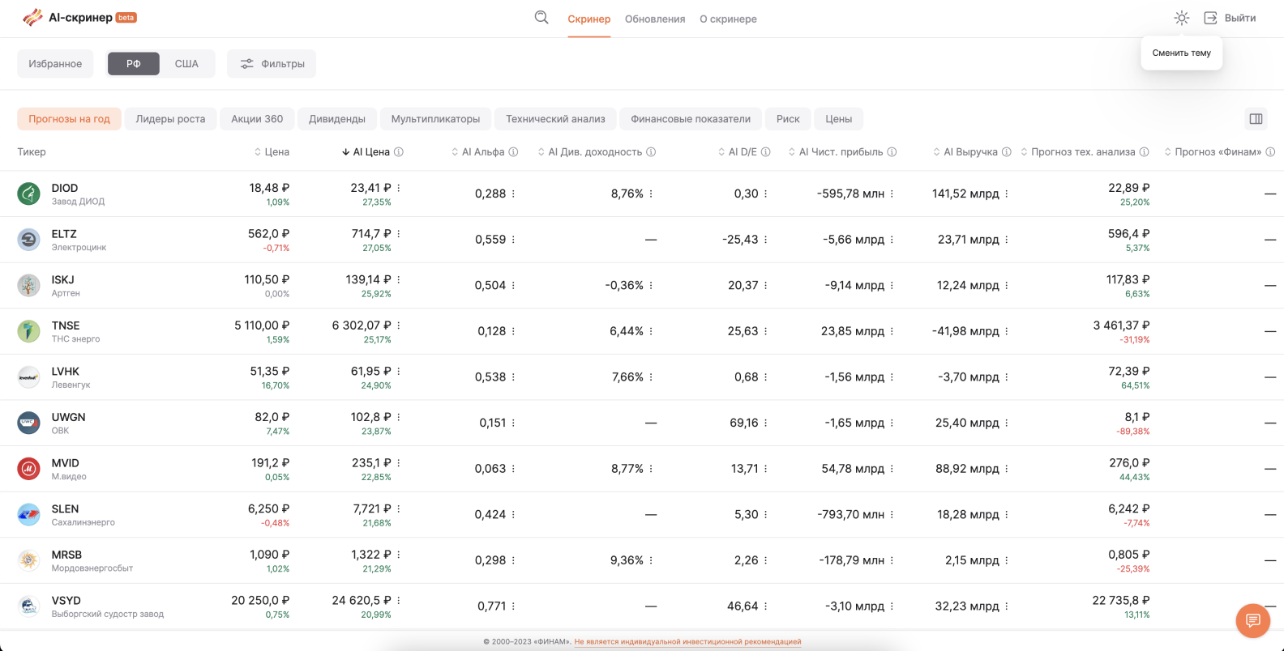
Task: Open the Обновления tab
Action: click(655, 19)
